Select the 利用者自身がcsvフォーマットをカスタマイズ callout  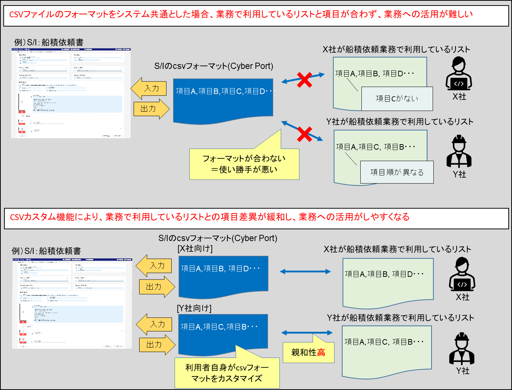pyautogui.click(x=227, y=373)
